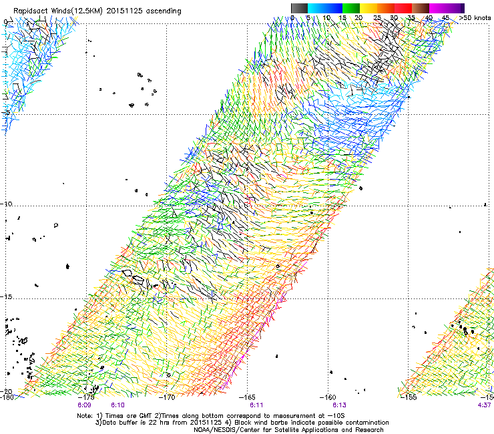
Task: Click the '-175' longitude axis label
Action: [x=87, y=397]
